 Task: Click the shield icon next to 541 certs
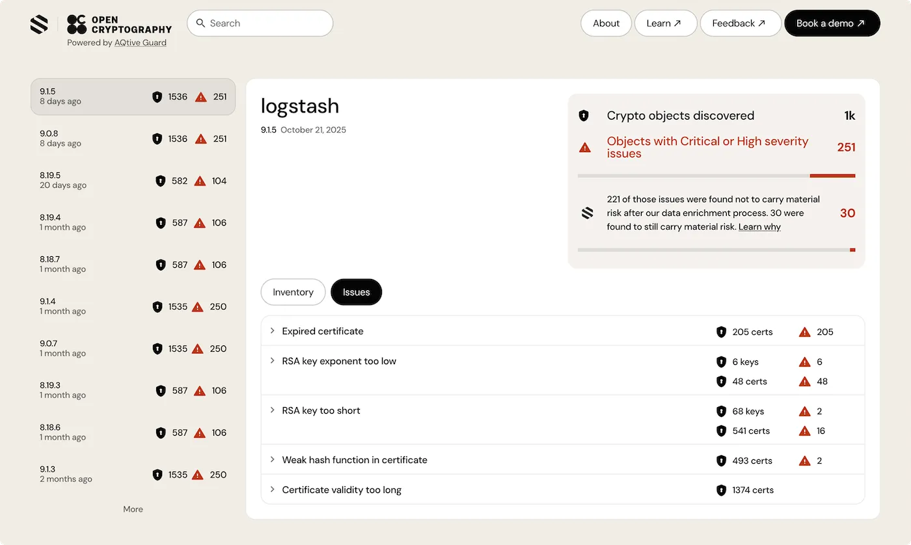[x=721, y=431]
